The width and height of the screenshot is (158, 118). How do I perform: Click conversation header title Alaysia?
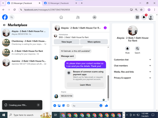pyautogui.click(x=81, y=28)
